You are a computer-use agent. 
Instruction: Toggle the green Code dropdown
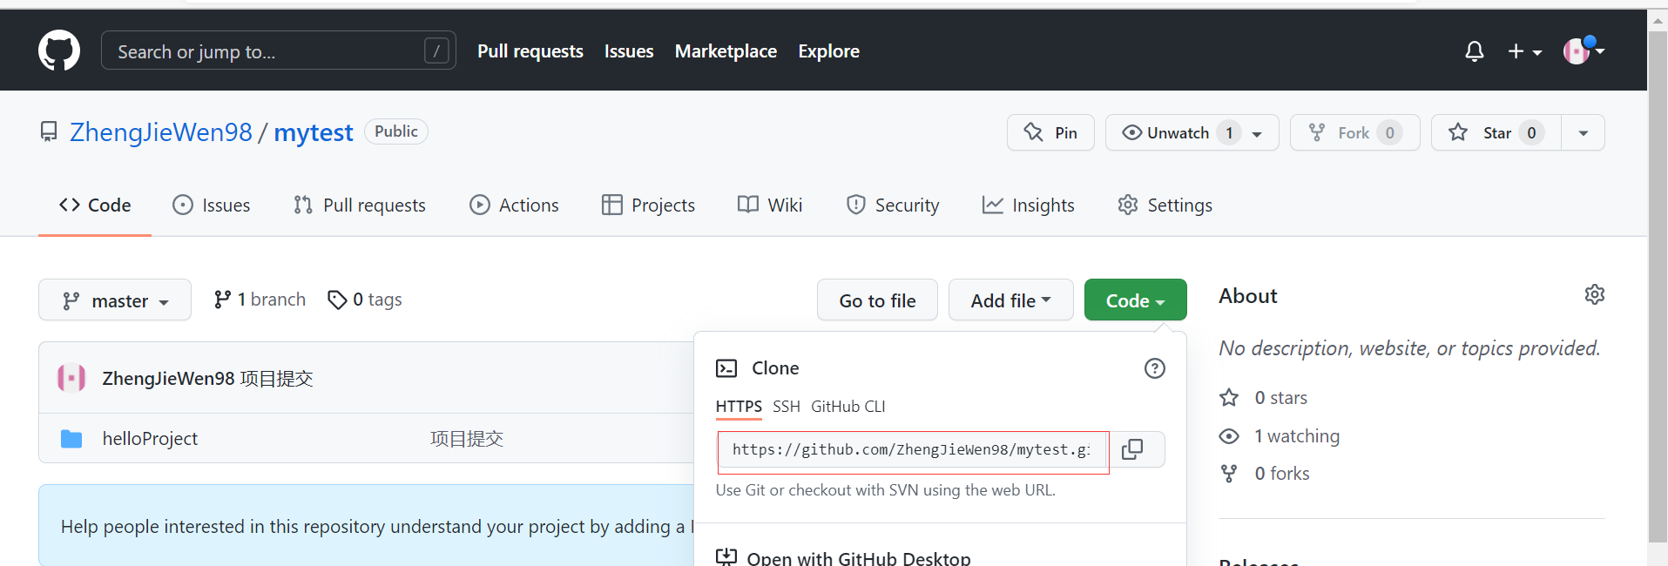[x=1135, y=300]
